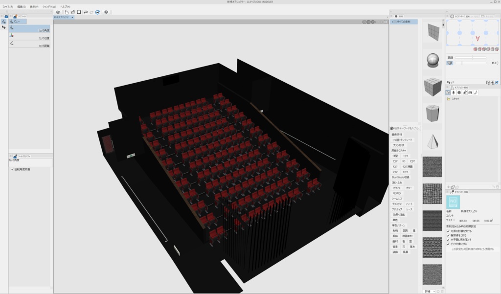Click この設定を次回新規作成時にも使用する button

tap(473, 249)
